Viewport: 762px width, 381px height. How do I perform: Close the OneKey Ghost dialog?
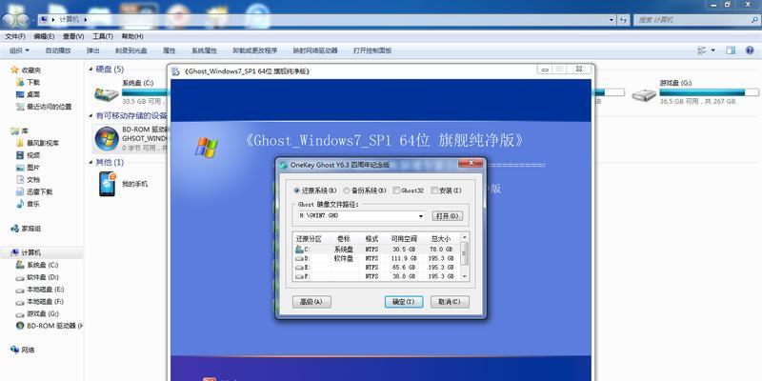tap(470, 163)
